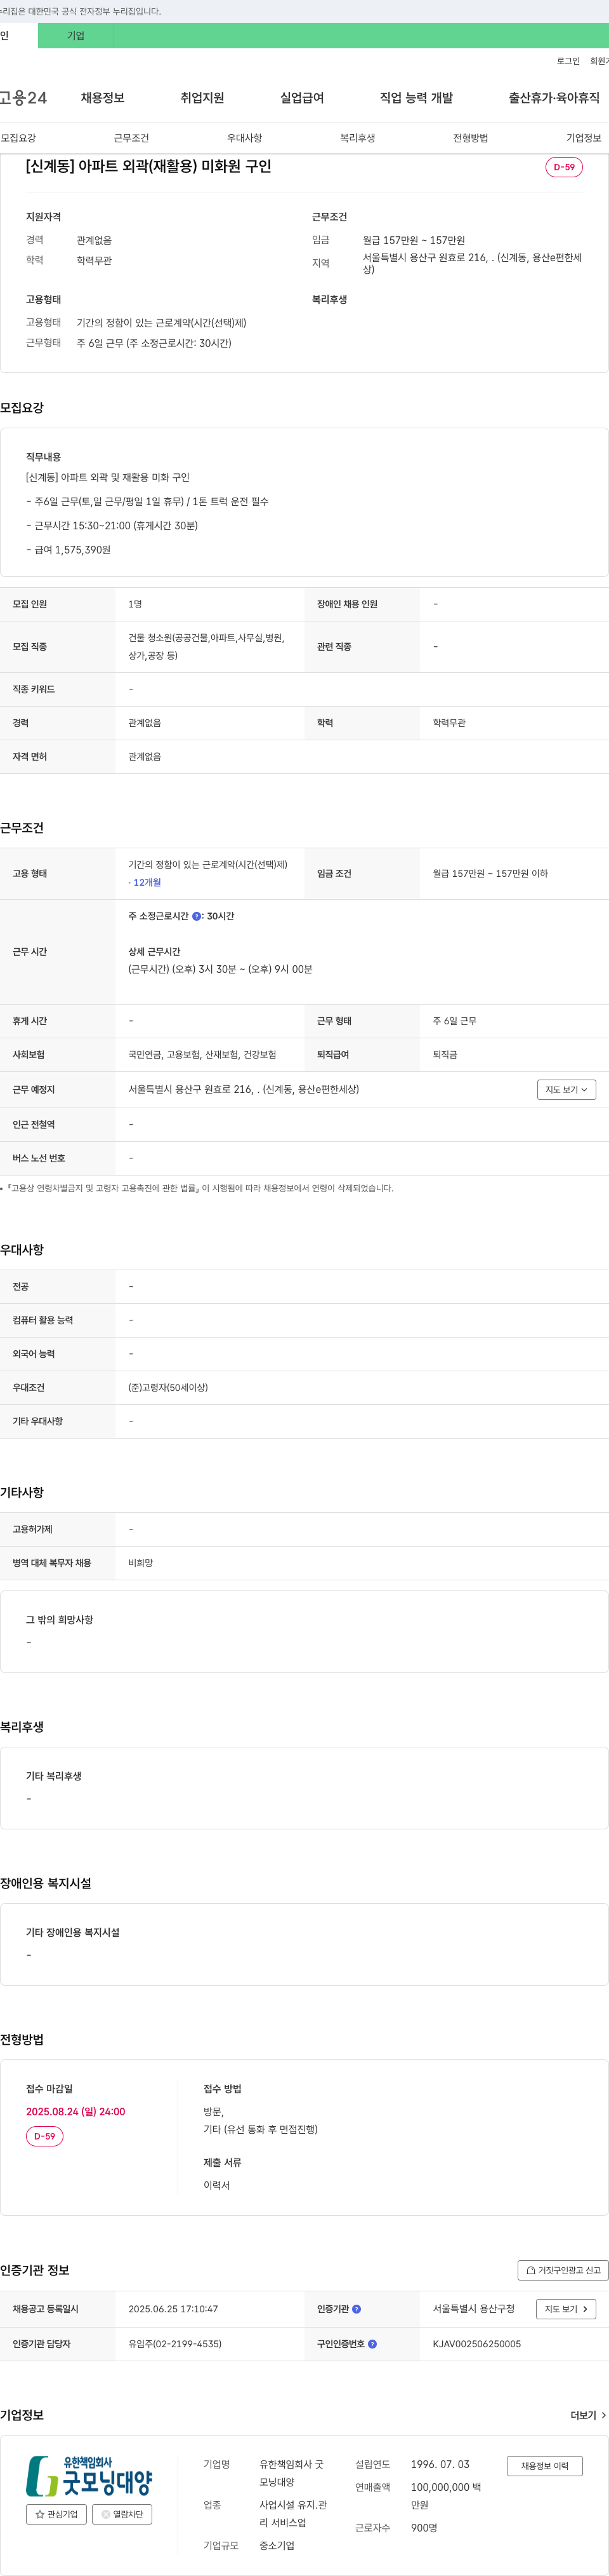The image size is (609, 2576).
Task: Click the 고용24 site logo
Action: (23, 97)
